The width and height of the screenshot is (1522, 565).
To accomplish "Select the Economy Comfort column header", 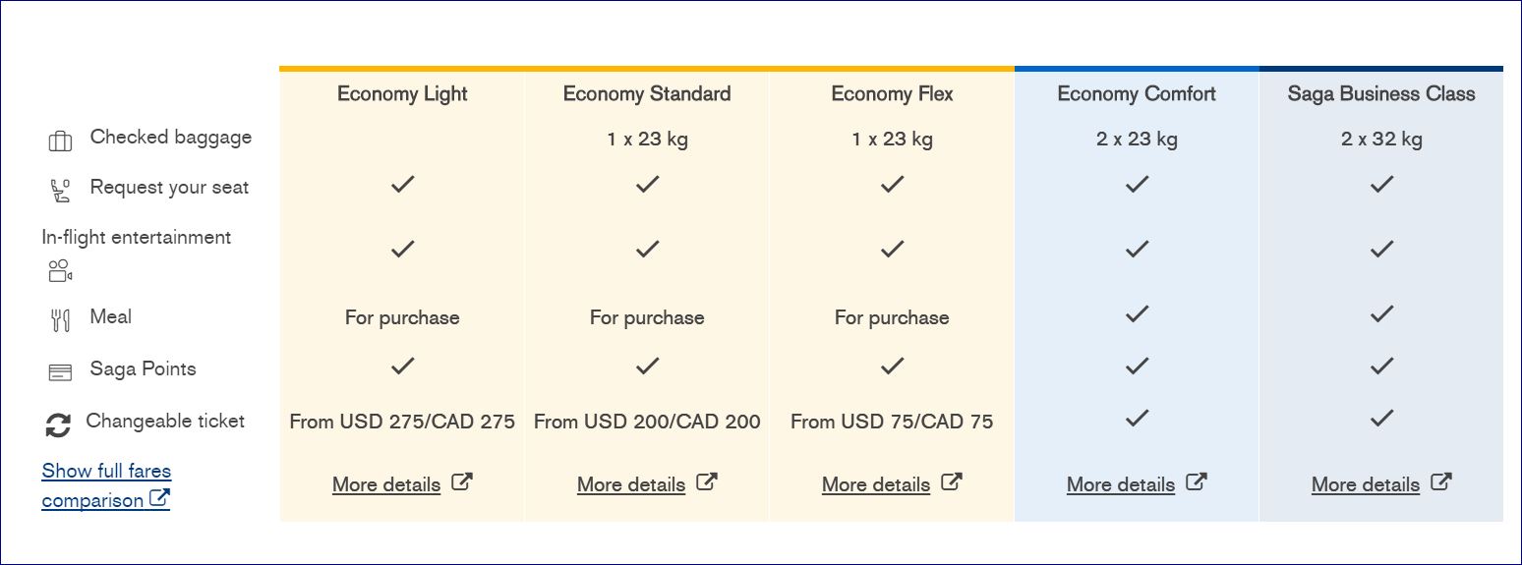I will click(1137, 94).
